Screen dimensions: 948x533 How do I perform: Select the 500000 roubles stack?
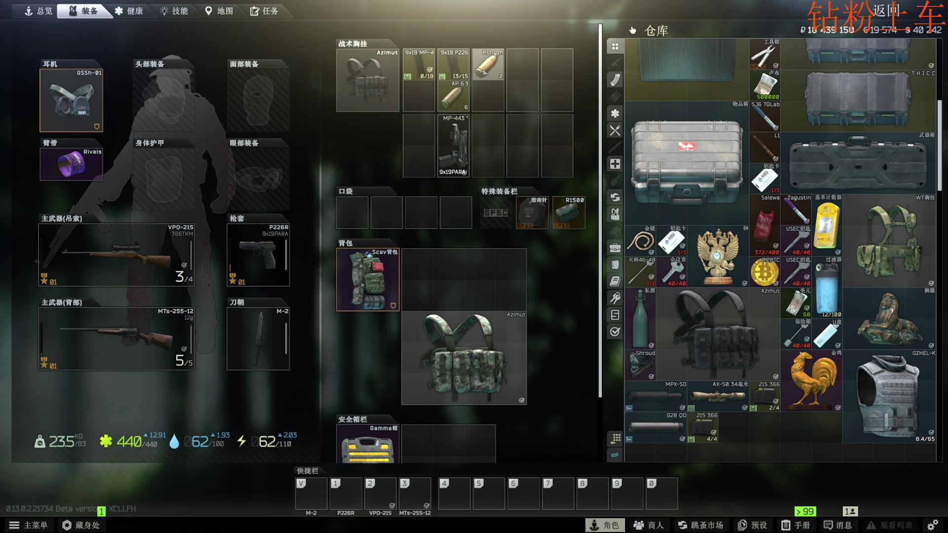[x=765, y=85]
